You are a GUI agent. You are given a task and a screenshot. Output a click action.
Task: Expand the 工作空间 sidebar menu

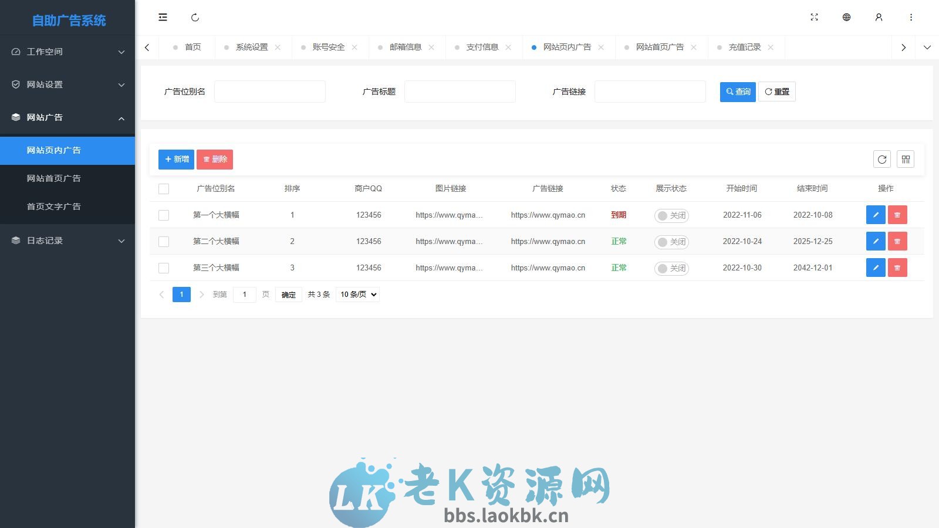tap(67, 52)
